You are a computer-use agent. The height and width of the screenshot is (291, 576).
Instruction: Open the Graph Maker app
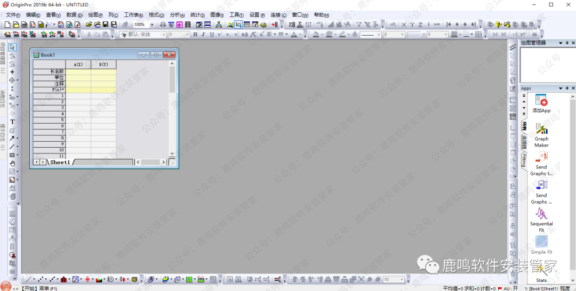pos(541,135)
